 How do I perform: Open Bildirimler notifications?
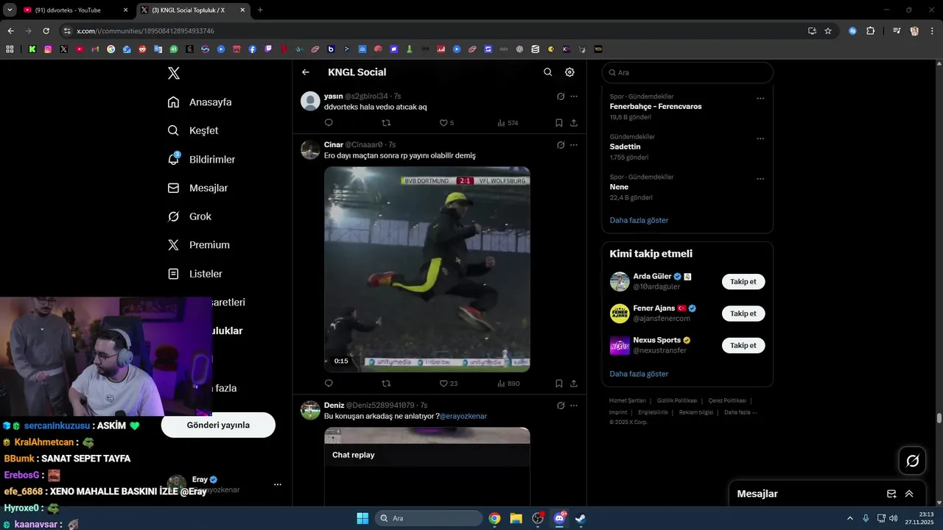(x=201, y=159)
